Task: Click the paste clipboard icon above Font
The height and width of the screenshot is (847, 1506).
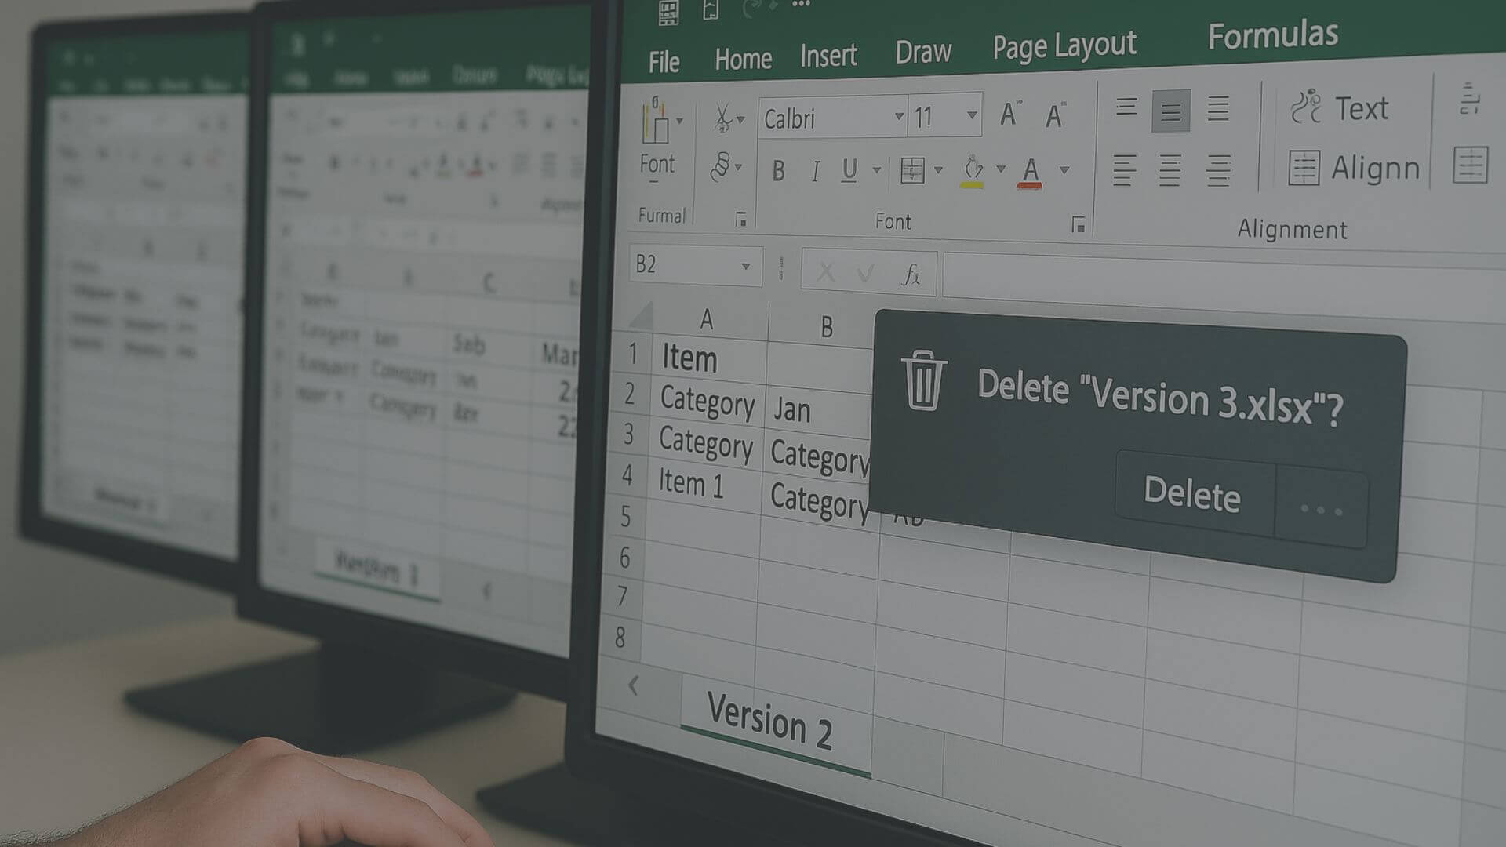Action: pos(655,121)
